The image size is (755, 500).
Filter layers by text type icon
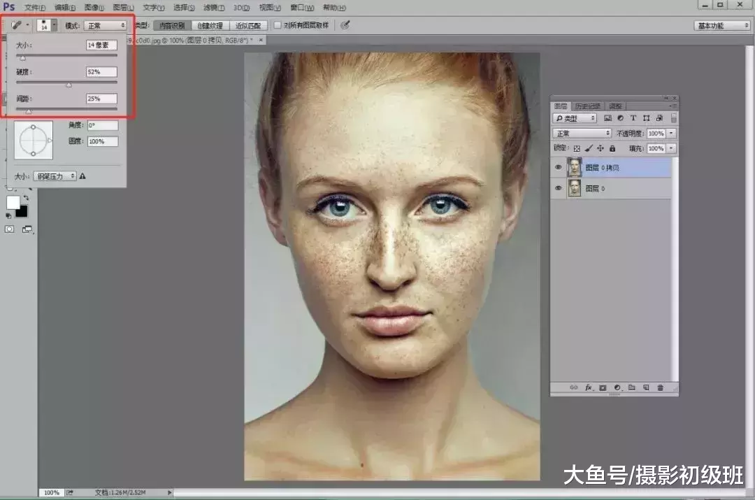633,118
